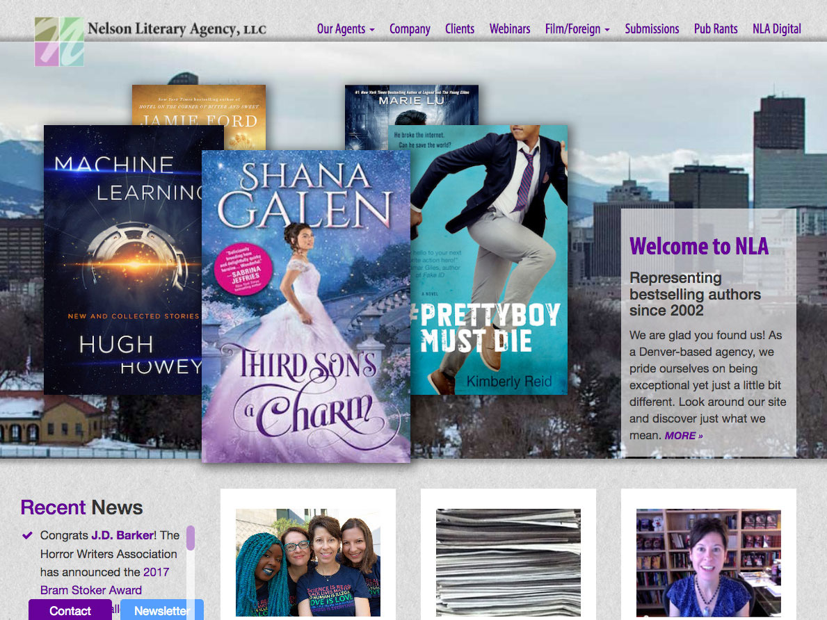Select the Jamie Ford book cover
Viewport: 827px width, 620px height.
point(199,106)
